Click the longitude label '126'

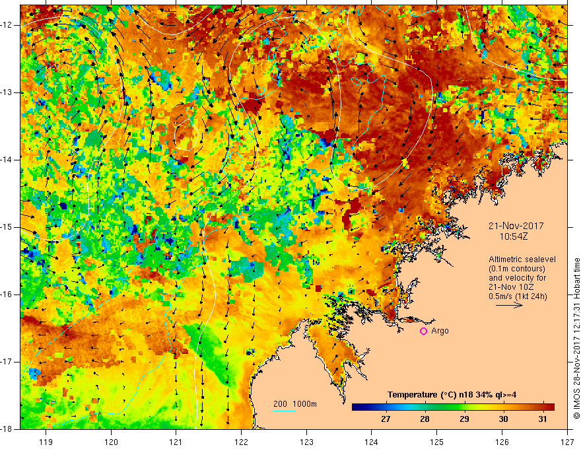[x=502, y=442]
